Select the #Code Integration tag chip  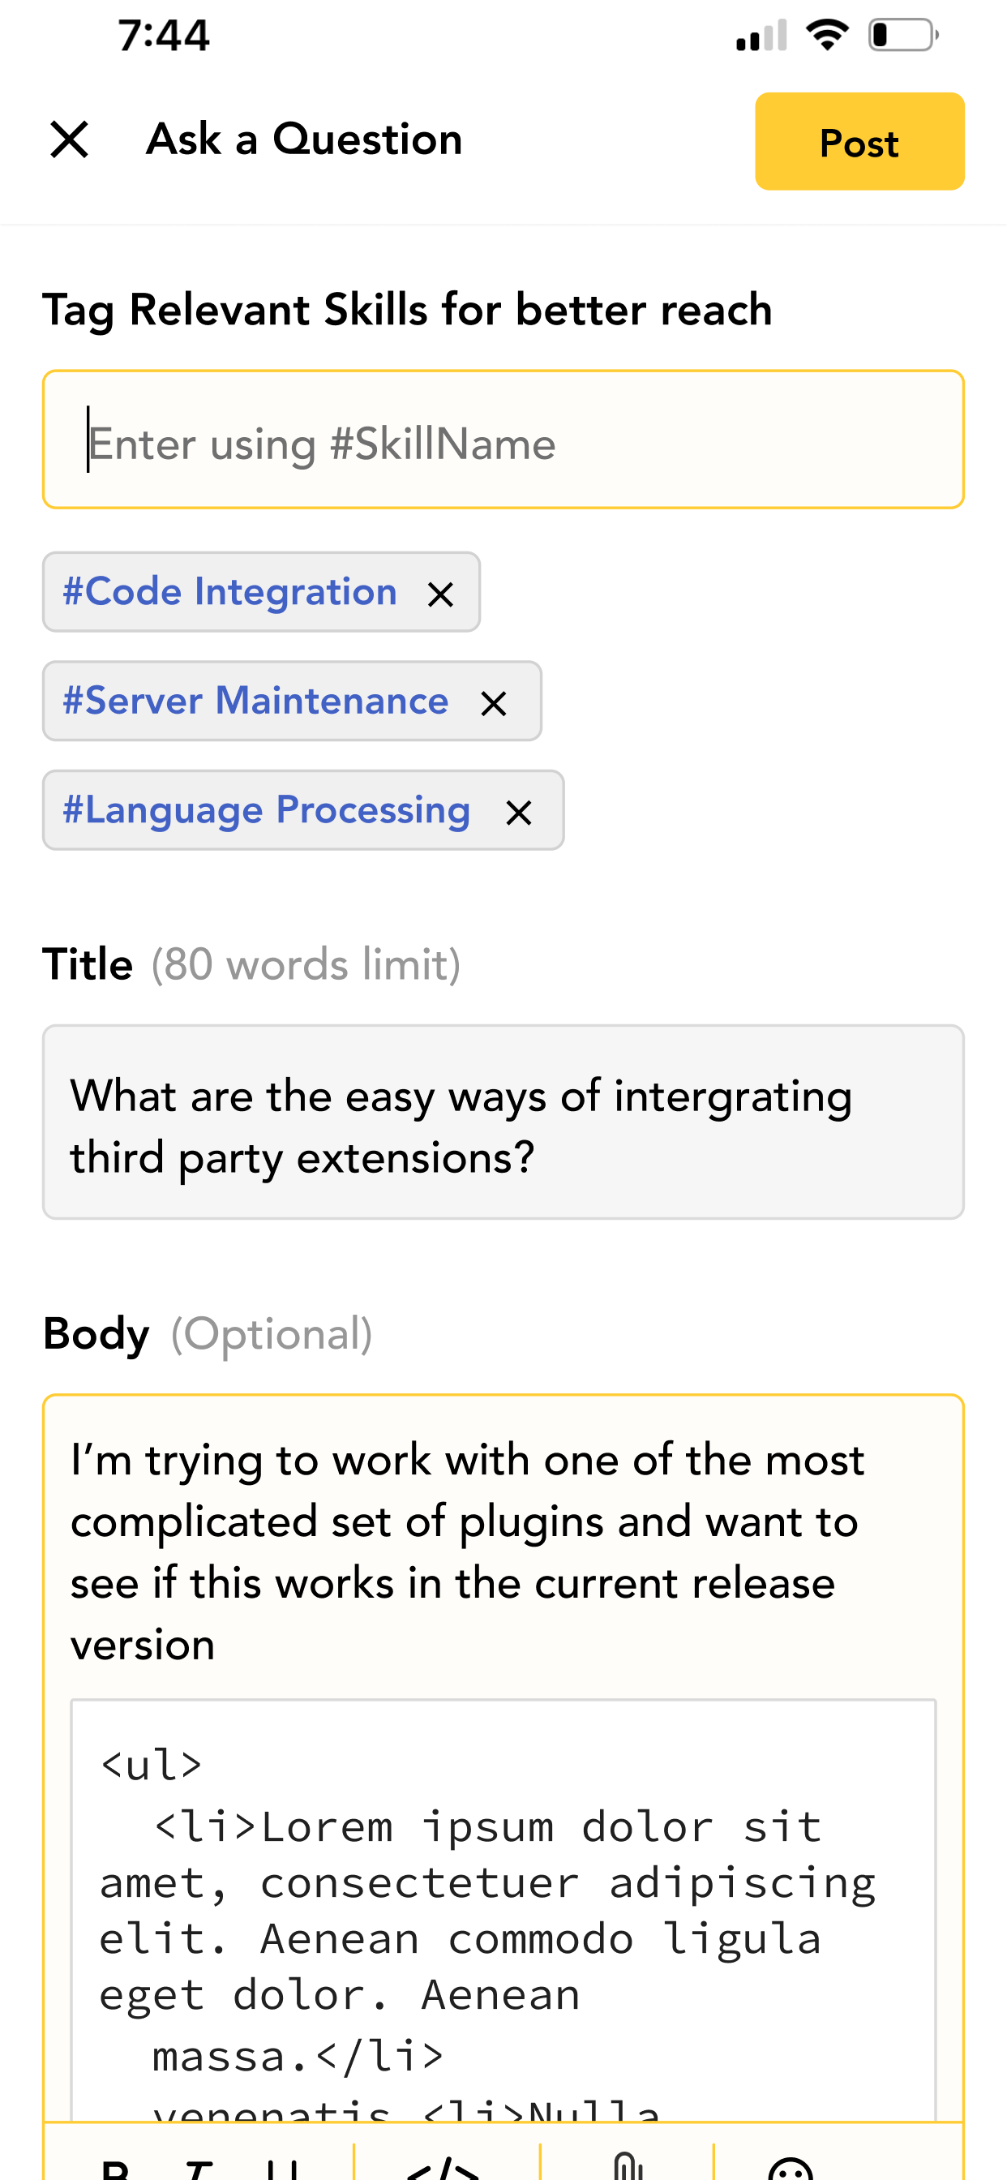230,591
